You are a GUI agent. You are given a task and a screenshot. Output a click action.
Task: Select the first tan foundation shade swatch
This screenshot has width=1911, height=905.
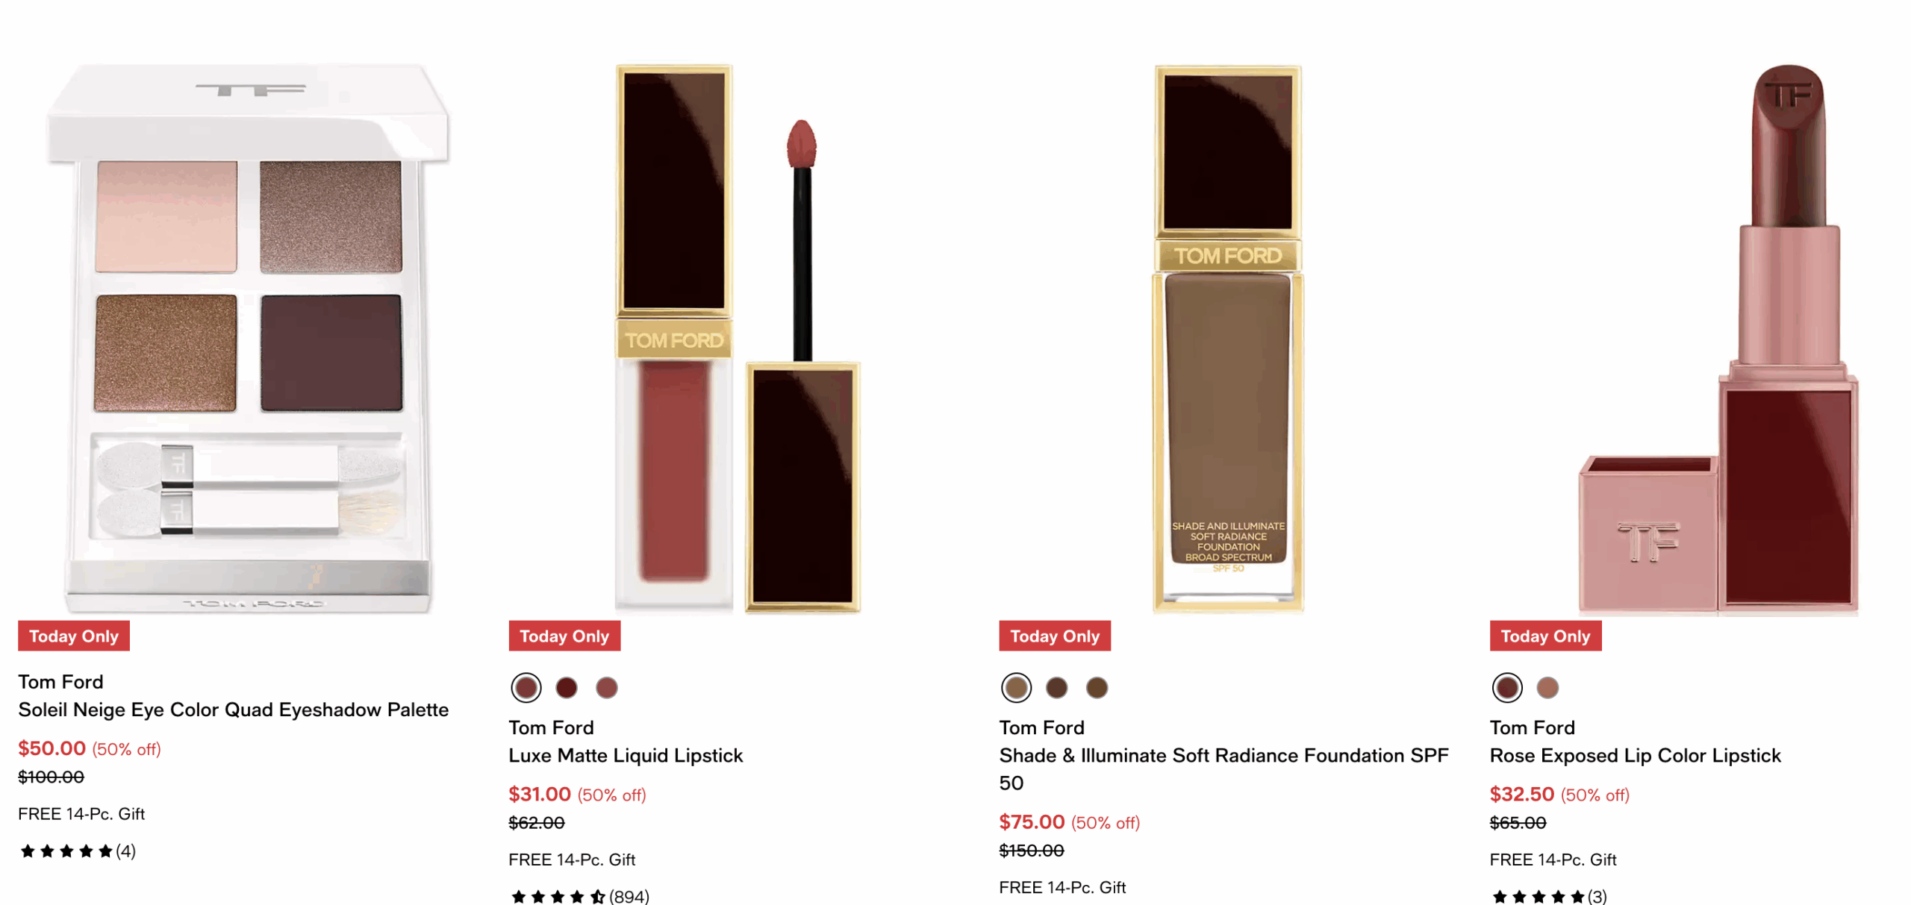tap(1016, 687)
